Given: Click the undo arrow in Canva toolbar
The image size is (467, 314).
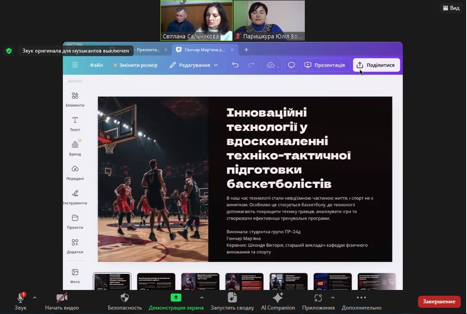Looking at the screenshot, I should tap(235, 65).
